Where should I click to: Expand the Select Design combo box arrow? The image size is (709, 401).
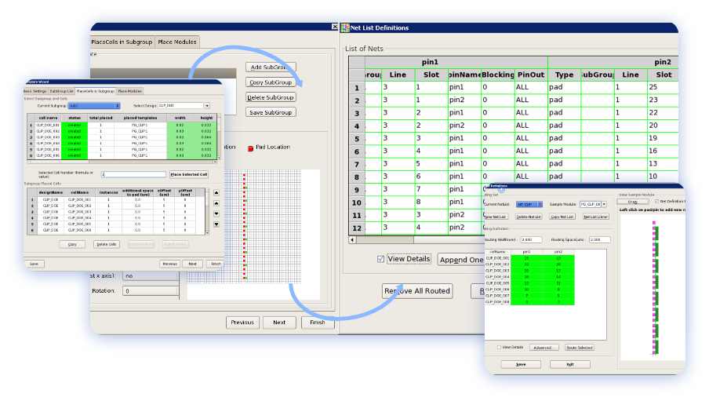207,105
